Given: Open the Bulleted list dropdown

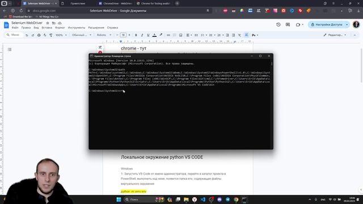Looking at the screenshot, I should [x=212, y=35].
